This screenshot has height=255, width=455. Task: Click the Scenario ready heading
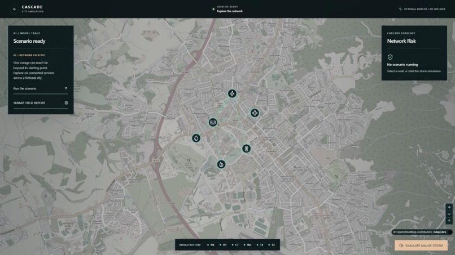(29, 41)
